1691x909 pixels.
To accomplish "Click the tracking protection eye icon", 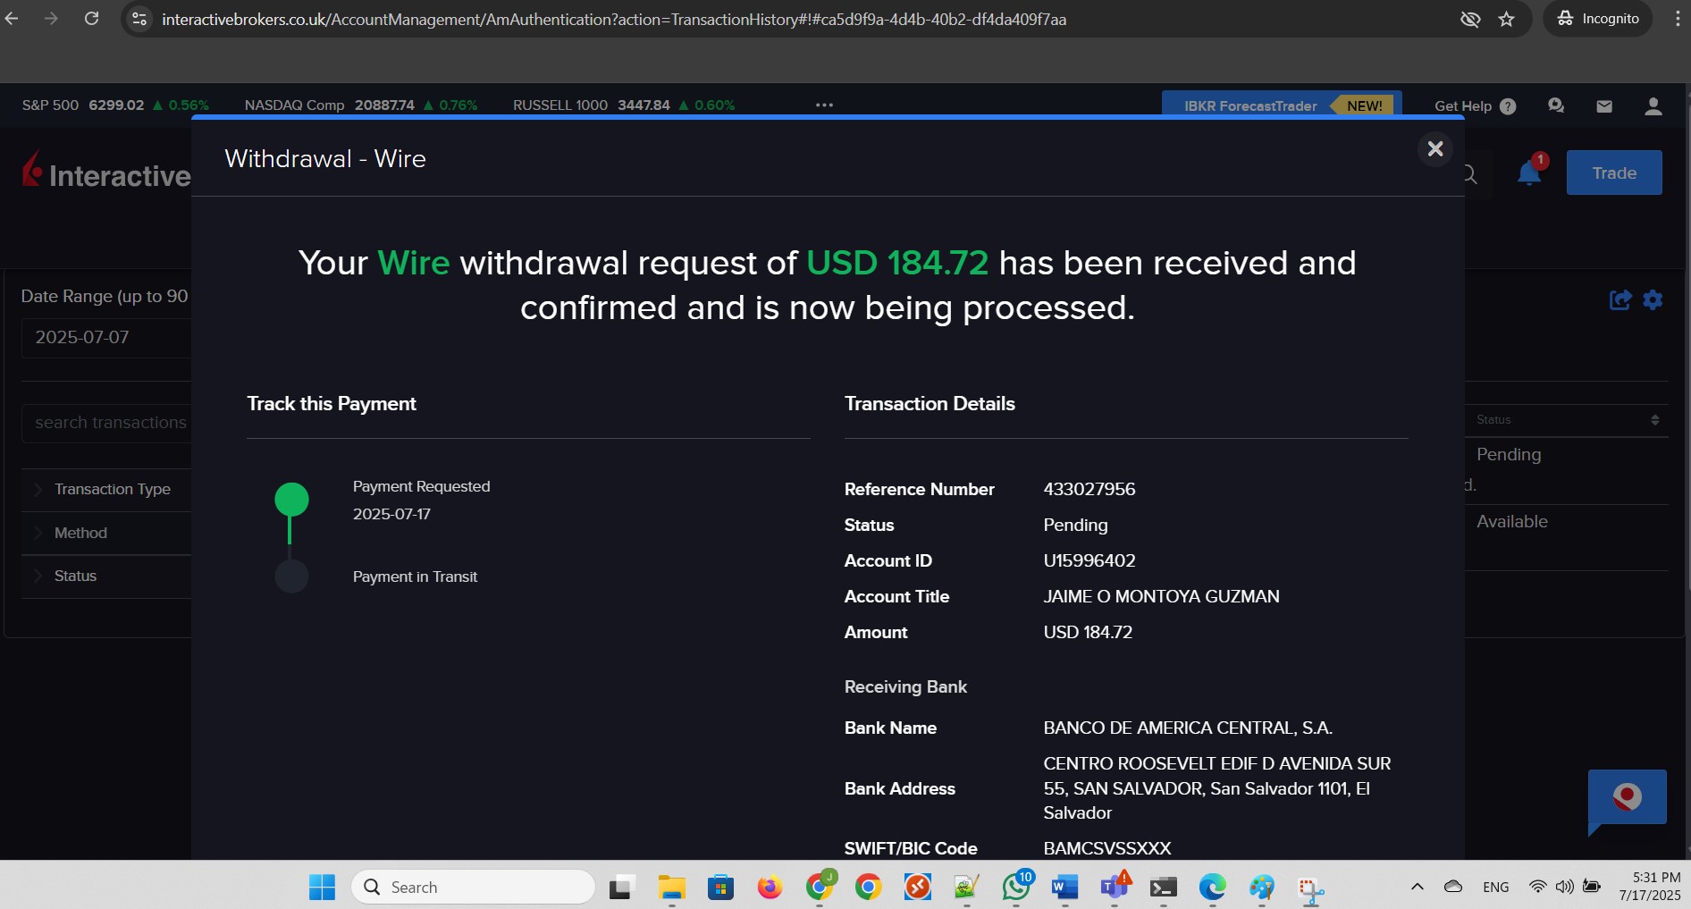I will (1469, 19).
